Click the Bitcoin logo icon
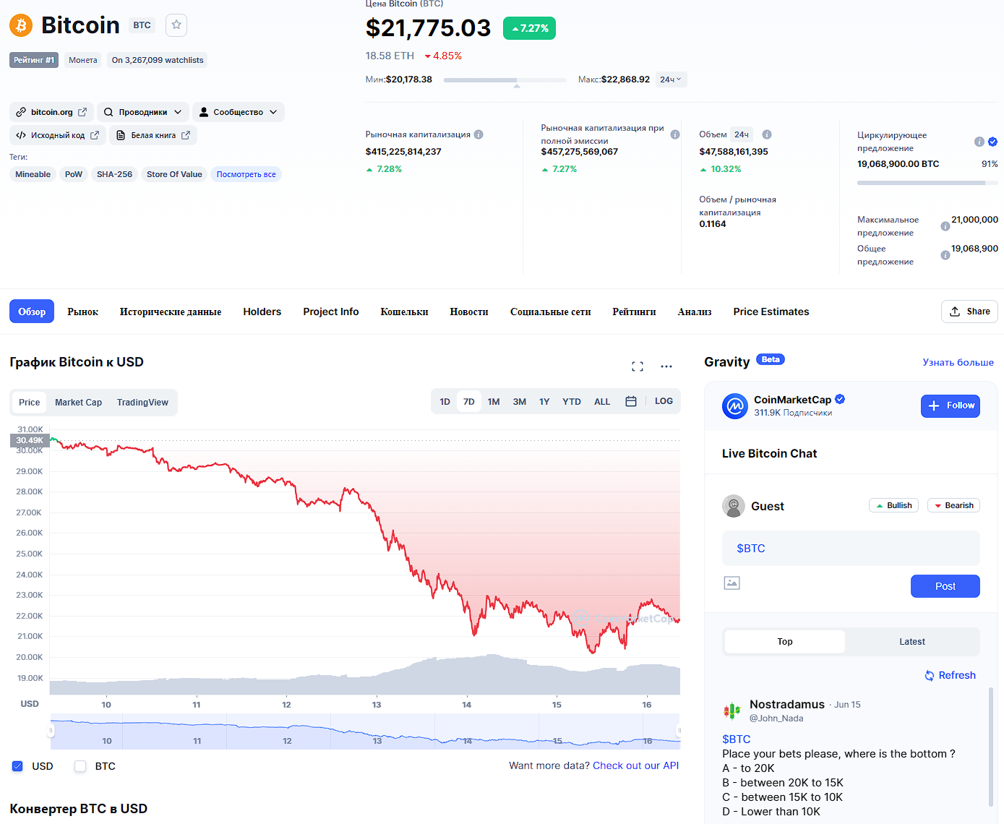 click(21, 25)
